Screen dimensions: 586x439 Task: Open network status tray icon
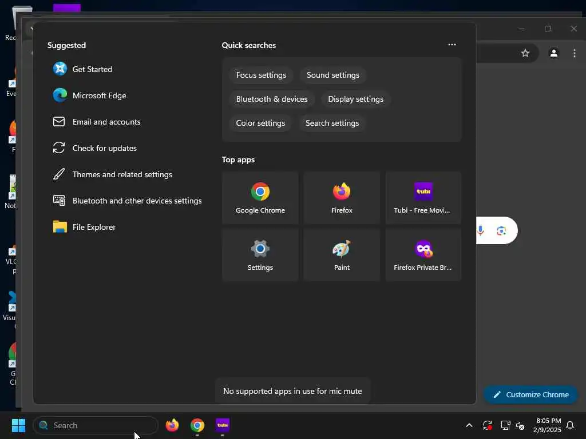505,425
